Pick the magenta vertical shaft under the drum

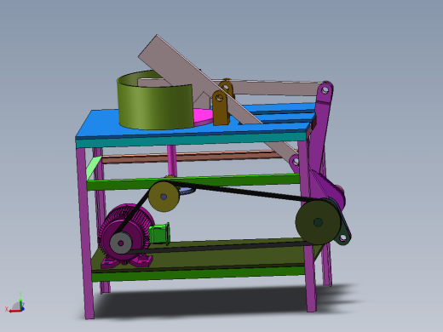tap(172, 160)
